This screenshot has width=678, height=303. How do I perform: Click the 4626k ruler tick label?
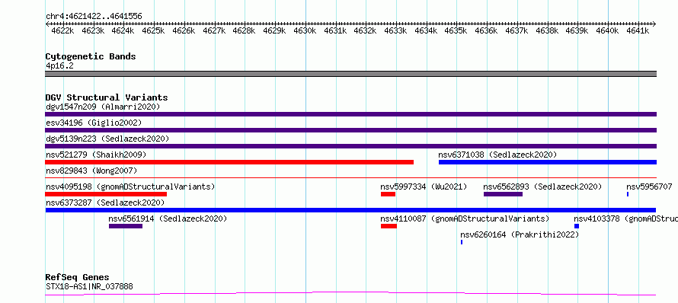point(184,30)
